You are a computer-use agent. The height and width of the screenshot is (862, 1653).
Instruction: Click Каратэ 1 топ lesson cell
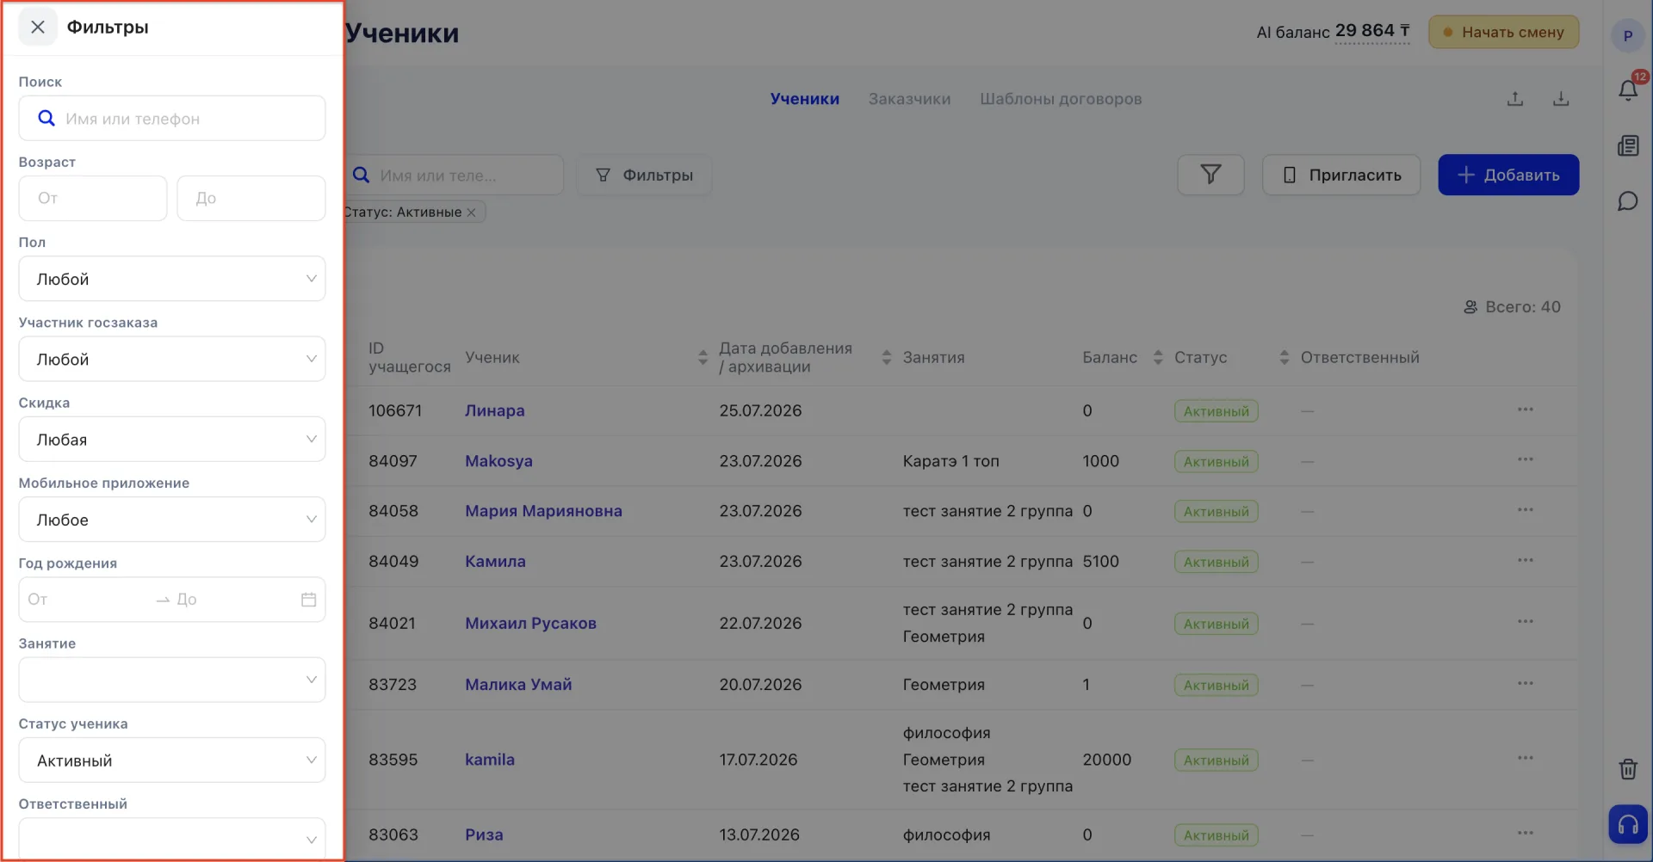coord(950,461)
